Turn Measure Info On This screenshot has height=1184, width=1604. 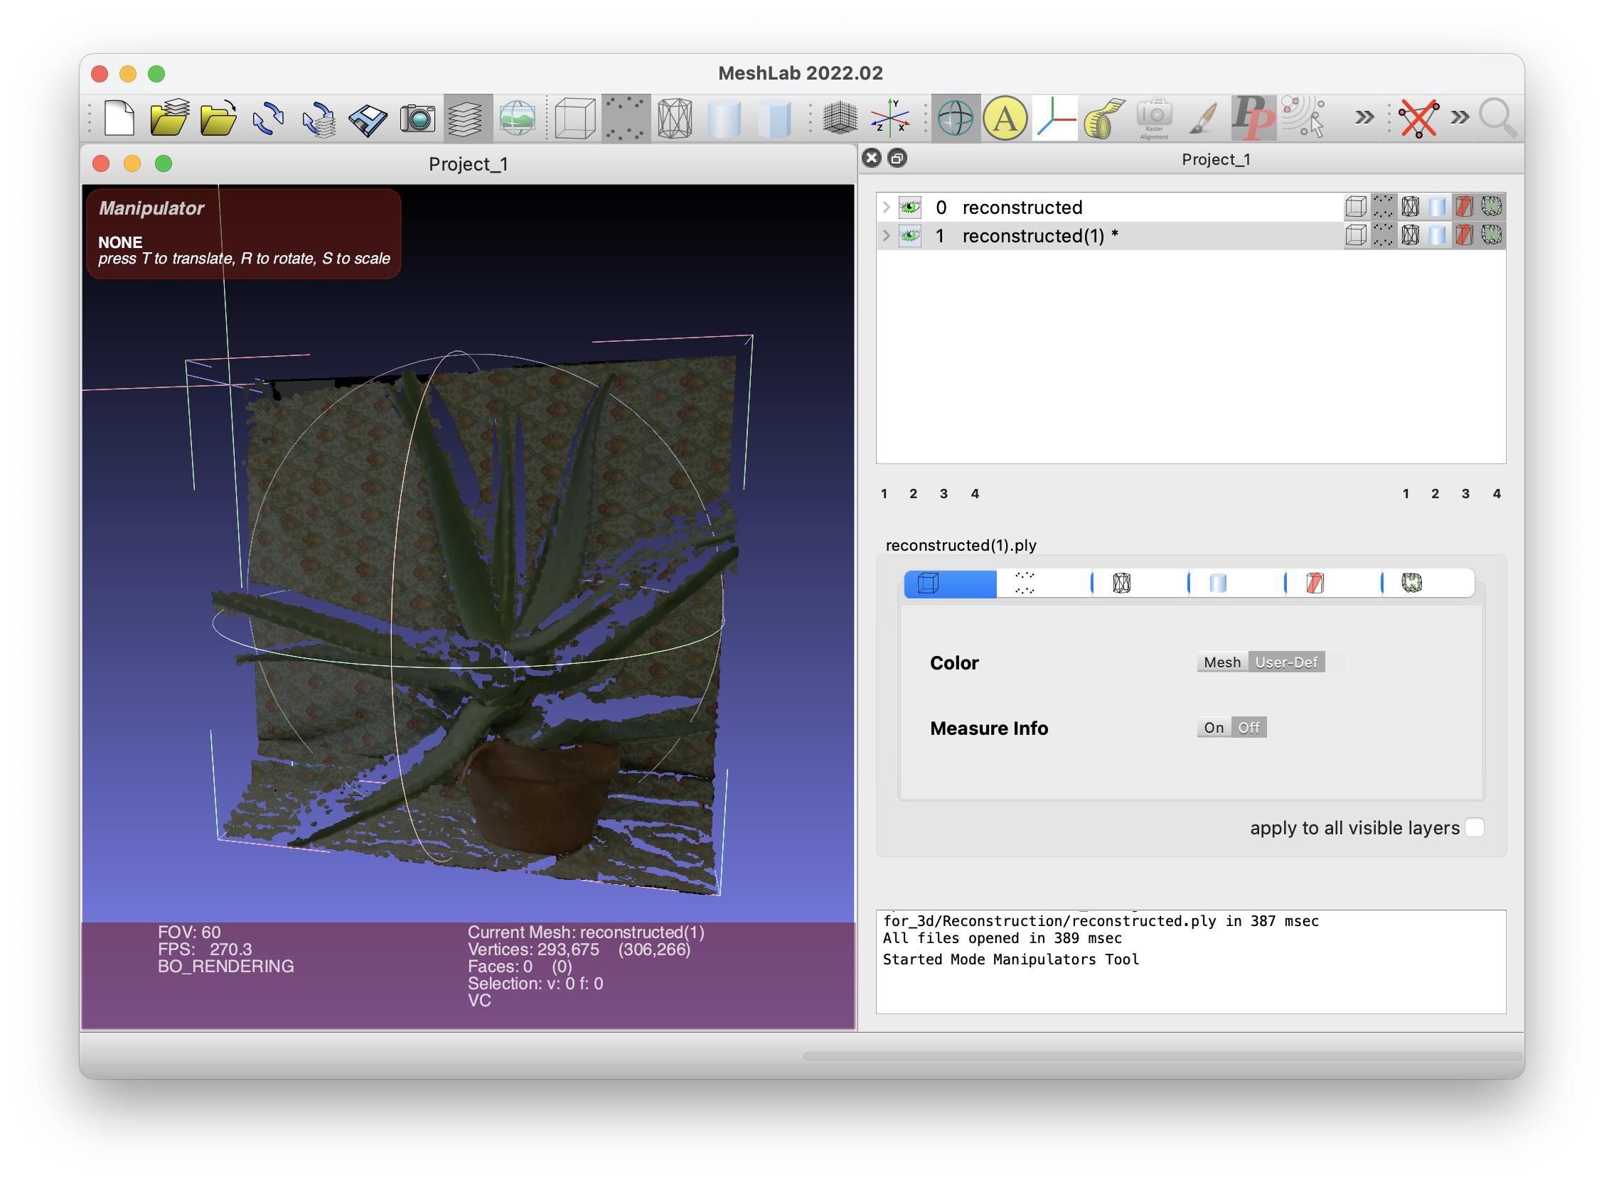[1214, 728]
